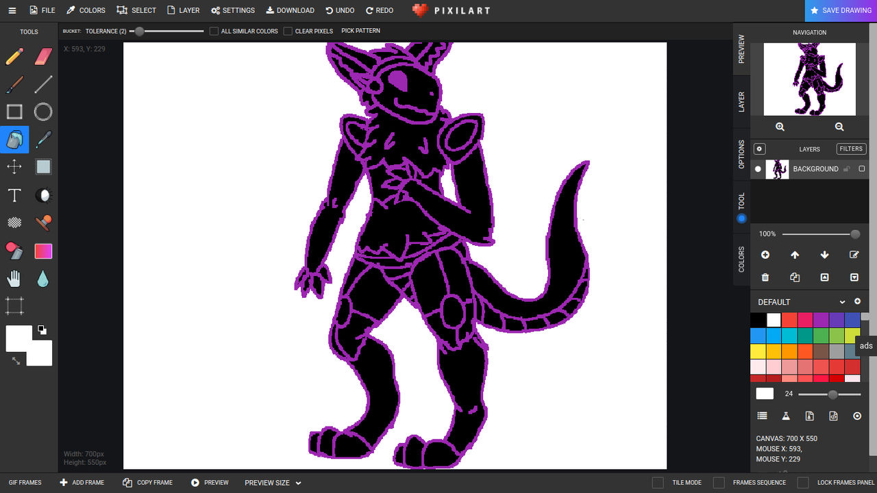
Task: Select the Hand pan tool
Action: (x=14, y=279)
